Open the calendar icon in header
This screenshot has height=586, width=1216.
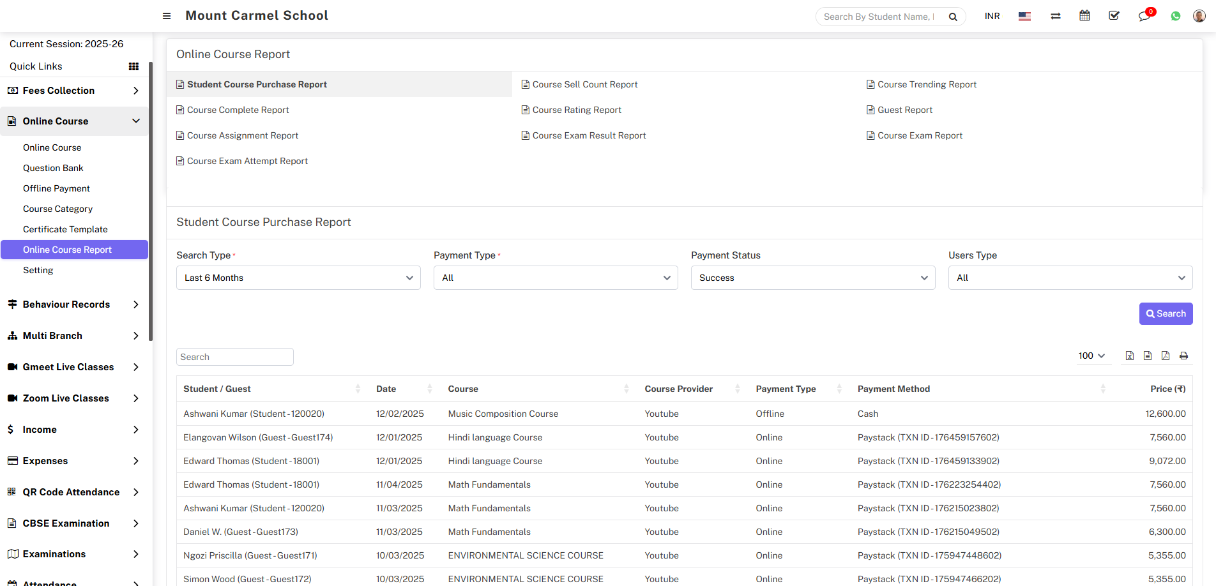pyautogui.click(x=1084, y=16)
